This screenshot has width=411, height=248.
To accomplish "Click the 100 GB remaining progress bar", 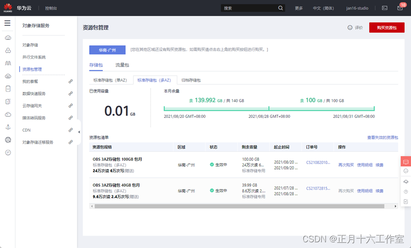I will [x=322, y=109].
